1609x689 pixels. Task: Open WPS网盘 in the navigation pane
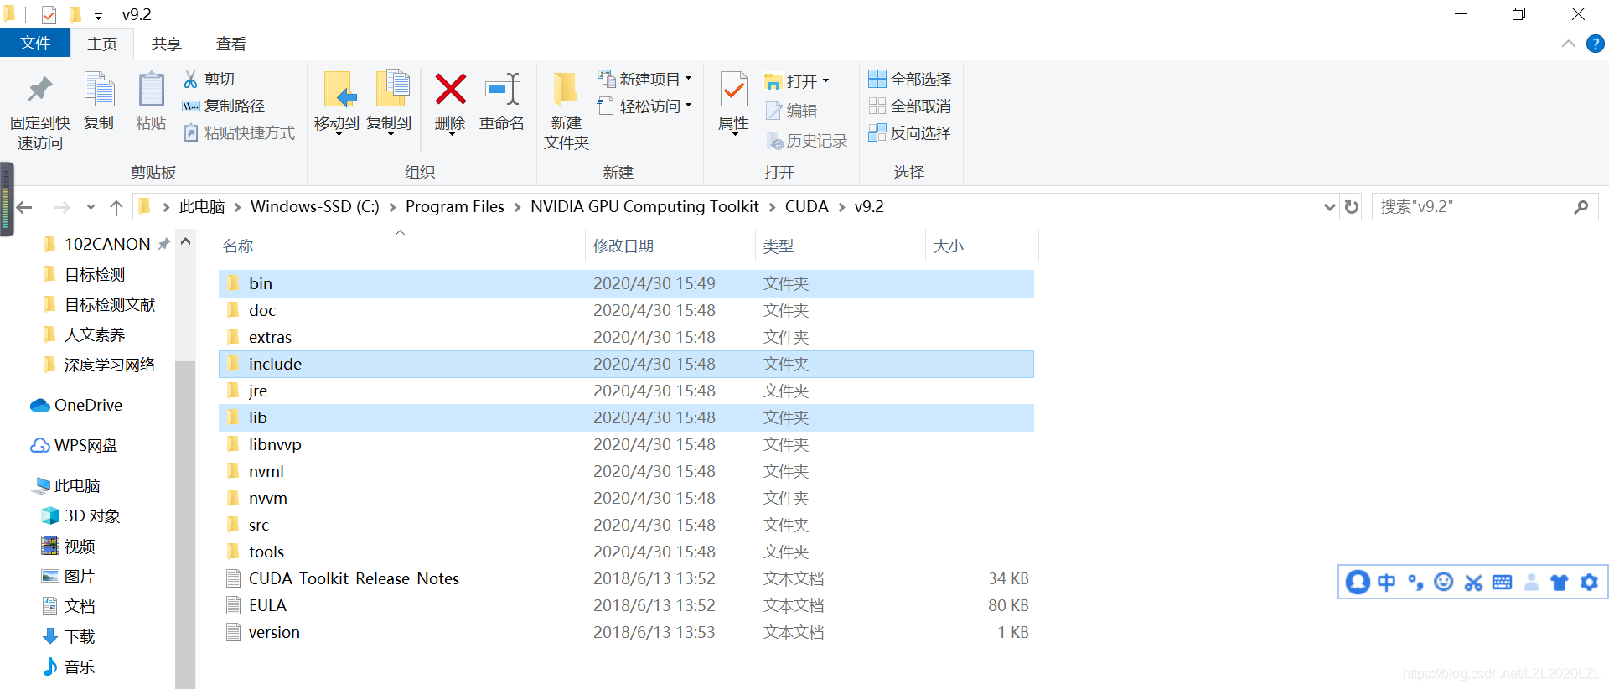[x=74, y=445]
